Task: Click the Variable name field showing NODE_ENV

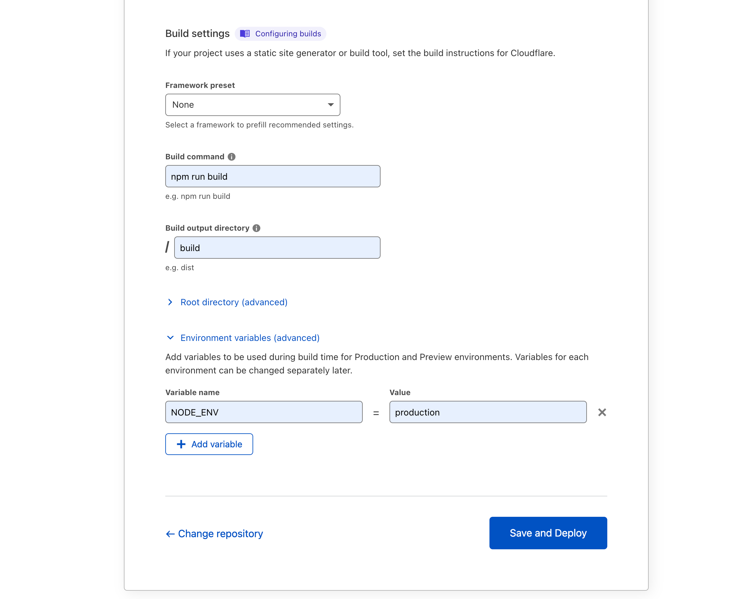Action: (x=264, y=412)
